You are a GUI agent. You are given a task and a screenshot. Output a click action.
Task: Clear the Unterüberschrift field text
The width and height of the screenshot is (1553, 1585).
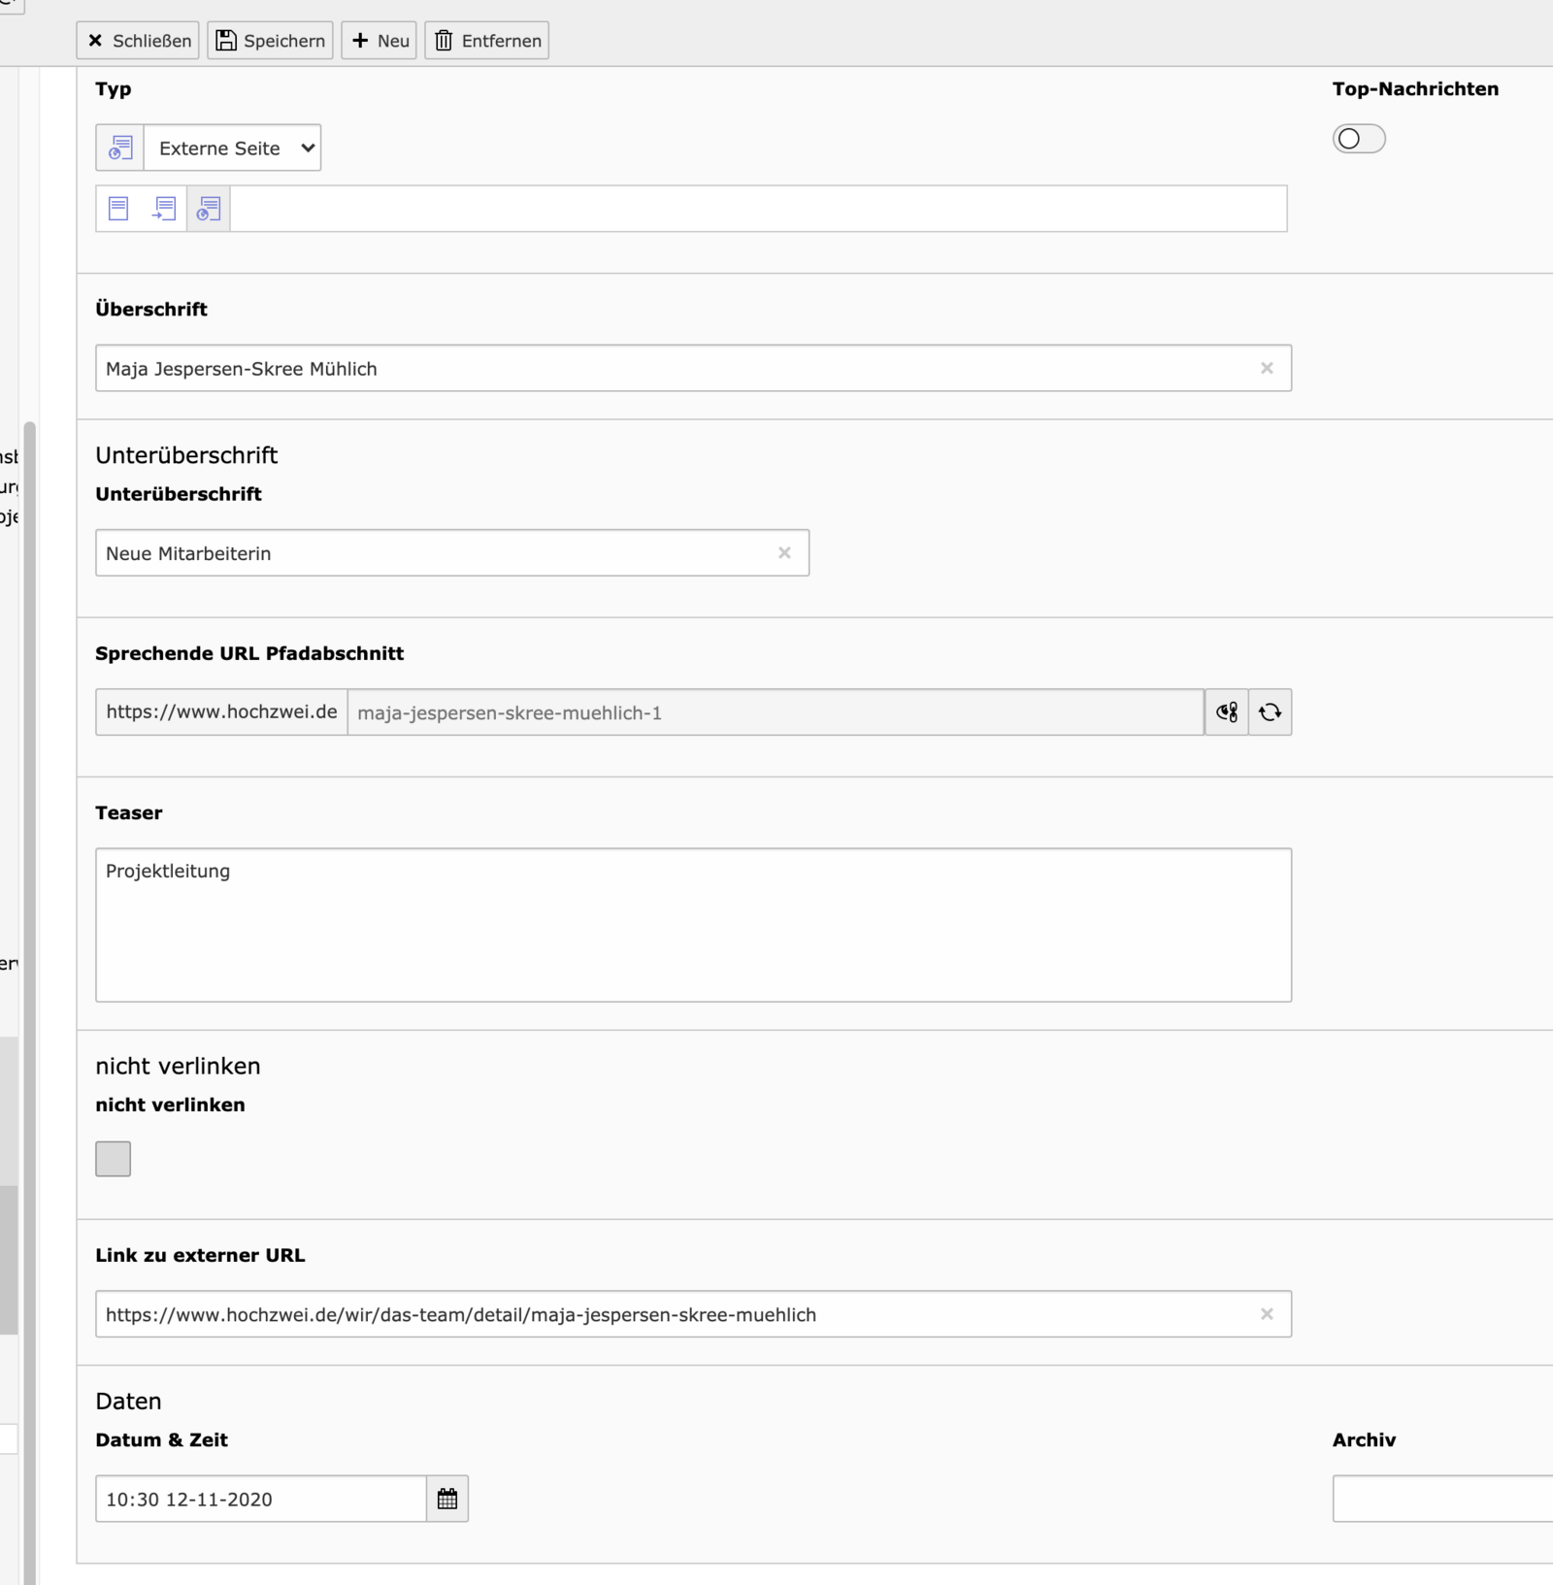784,552
